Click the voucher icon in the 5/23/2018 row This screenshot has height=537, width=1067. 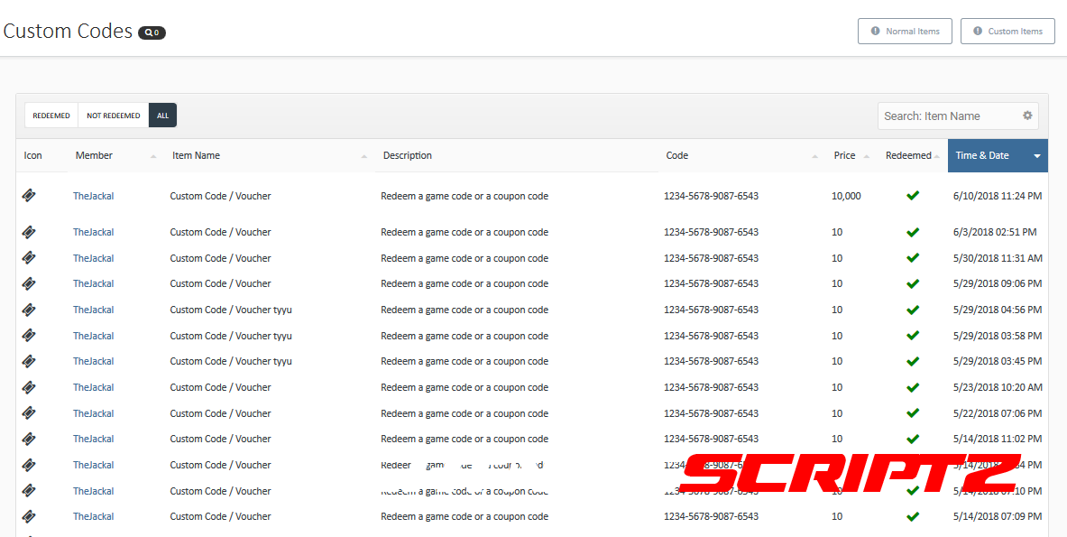[x=29, y=387]
